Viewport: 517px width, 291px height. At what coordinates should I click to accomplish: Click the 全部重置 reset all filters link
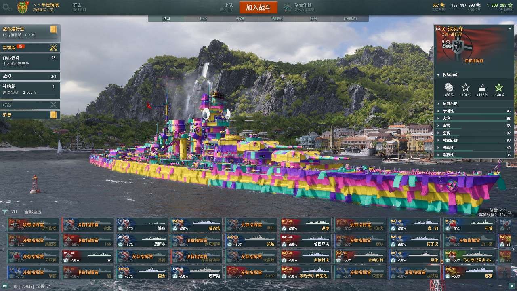tap(33, 212)
